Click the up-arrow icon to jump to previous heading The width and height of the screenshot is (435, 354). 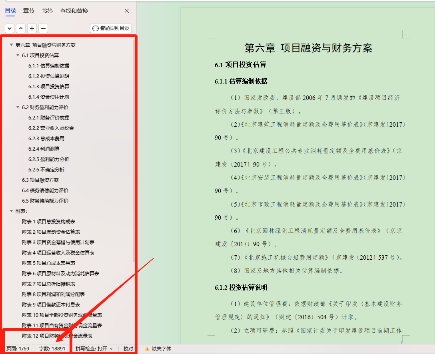20,28
